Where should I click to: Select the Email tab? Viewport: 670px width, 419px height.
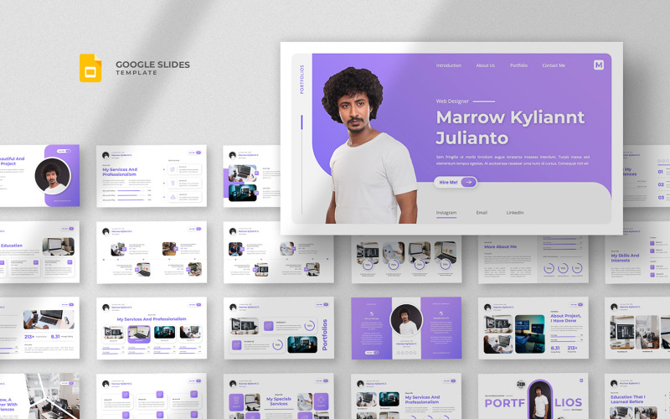482,213
